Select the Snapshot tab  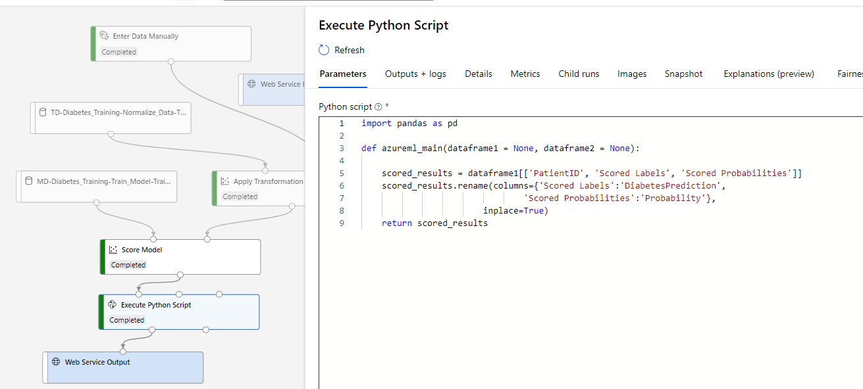[x=683, y=74]
